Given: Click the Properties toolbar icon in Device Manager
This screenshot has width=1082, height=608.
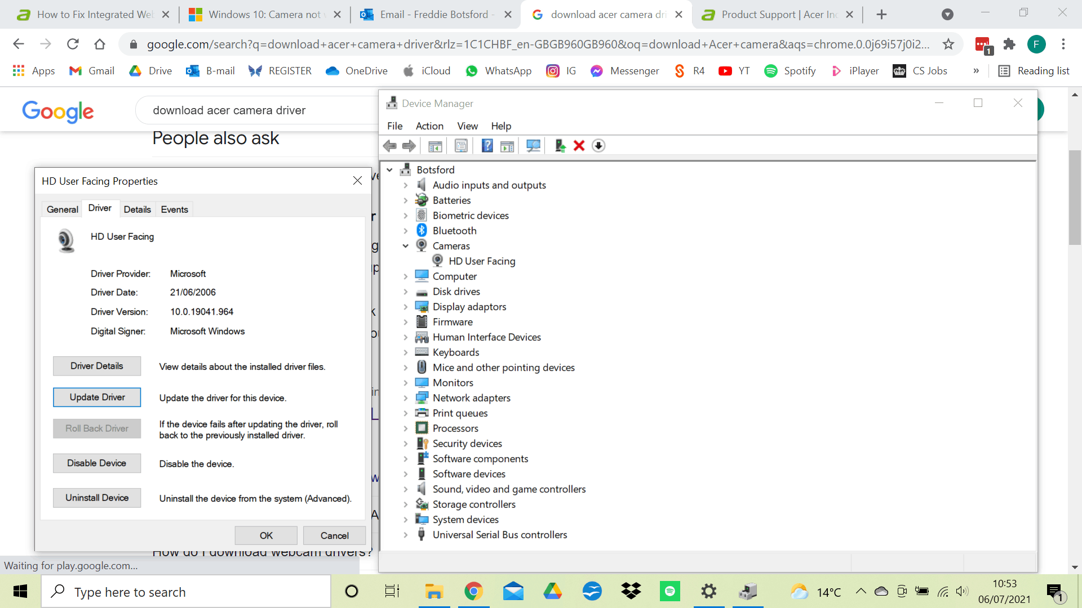Looking at the screenshot, I should (x=461, y=146).
